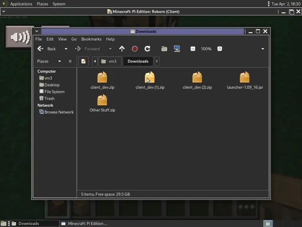
Task: Open the View menu
Action: pyautogui.click(x=63, y=39)
